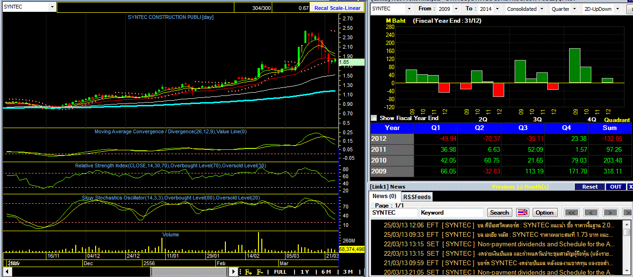Select the 2012 year row
633x277 pixels.
[501, 138]
